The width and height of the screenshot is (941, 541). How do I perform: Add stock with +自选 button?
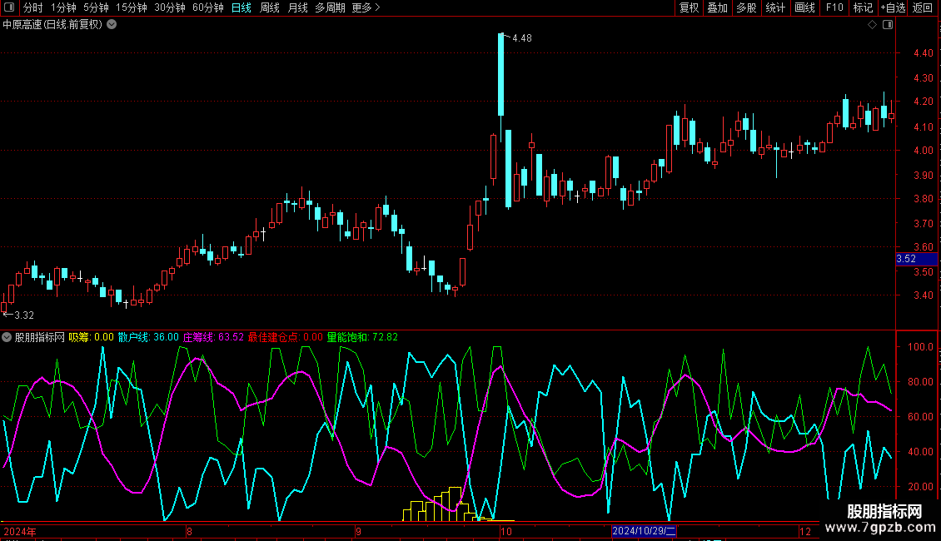click(x=893, y=7)
